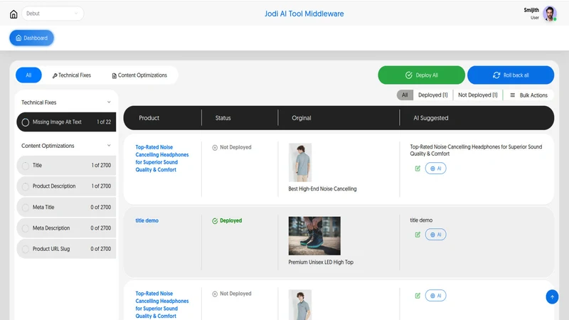Click 'Best High-End Noise Cancelling' text
The width and height of the screenshot is (569, 320).
click(322, 188)
